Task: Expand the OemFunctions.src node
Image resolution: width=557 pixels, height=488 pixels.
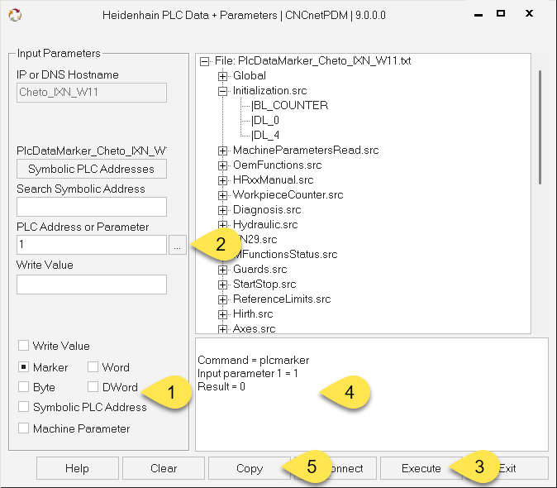Action: 223,165
